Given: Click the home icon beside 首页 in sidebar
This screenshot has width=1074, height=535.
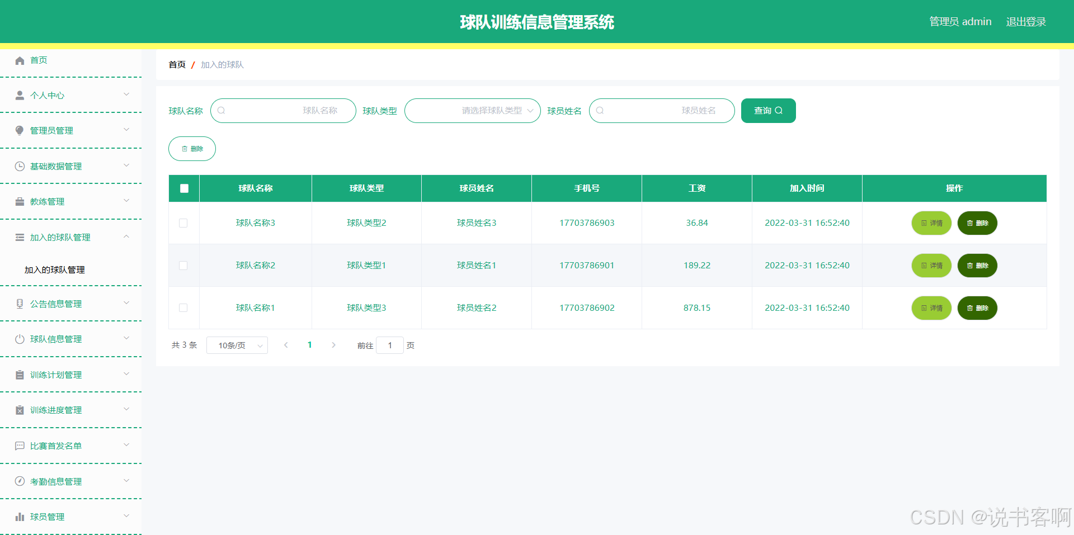Looking at the screenshot, I should click(20, 60).
